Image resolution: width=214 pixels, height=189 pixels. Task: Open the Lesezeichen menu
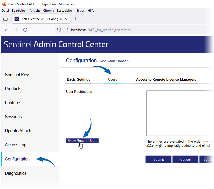pyautogui.click(x=65, y=10)
